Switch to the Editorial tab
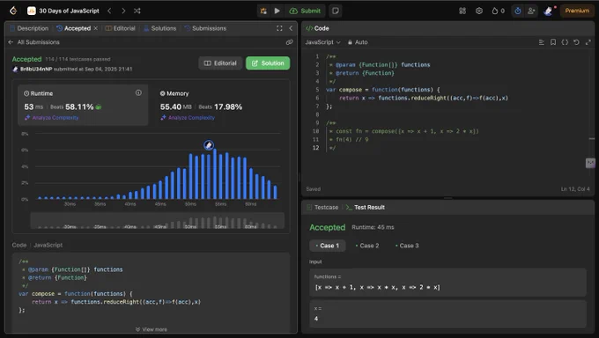The width and height of the screenshot is (599, 338). coord(121,28)
